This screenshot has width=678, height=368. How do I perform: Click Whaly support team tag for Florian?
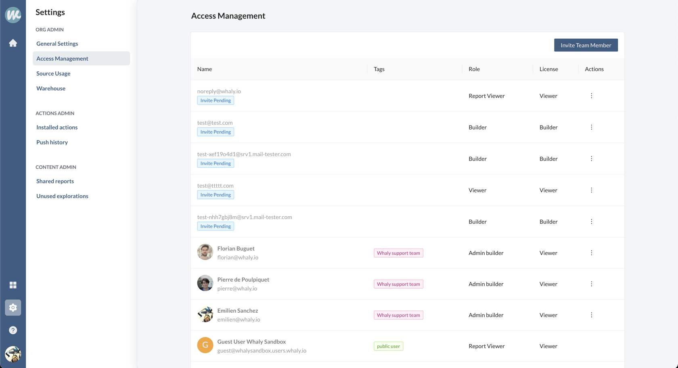pos(398,253)
